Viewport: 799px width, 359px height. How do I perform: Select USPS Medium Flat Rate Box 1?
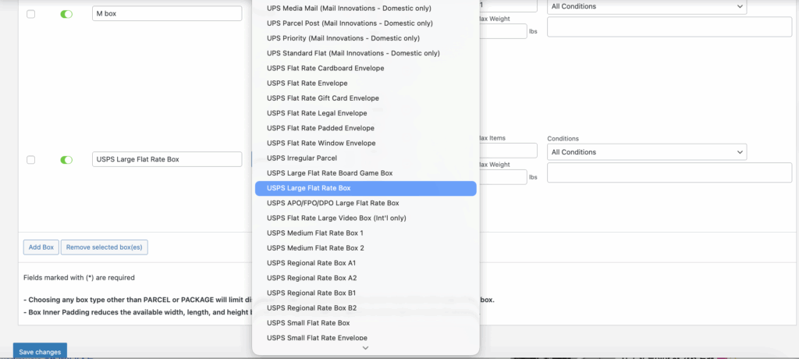pos(314,233)
